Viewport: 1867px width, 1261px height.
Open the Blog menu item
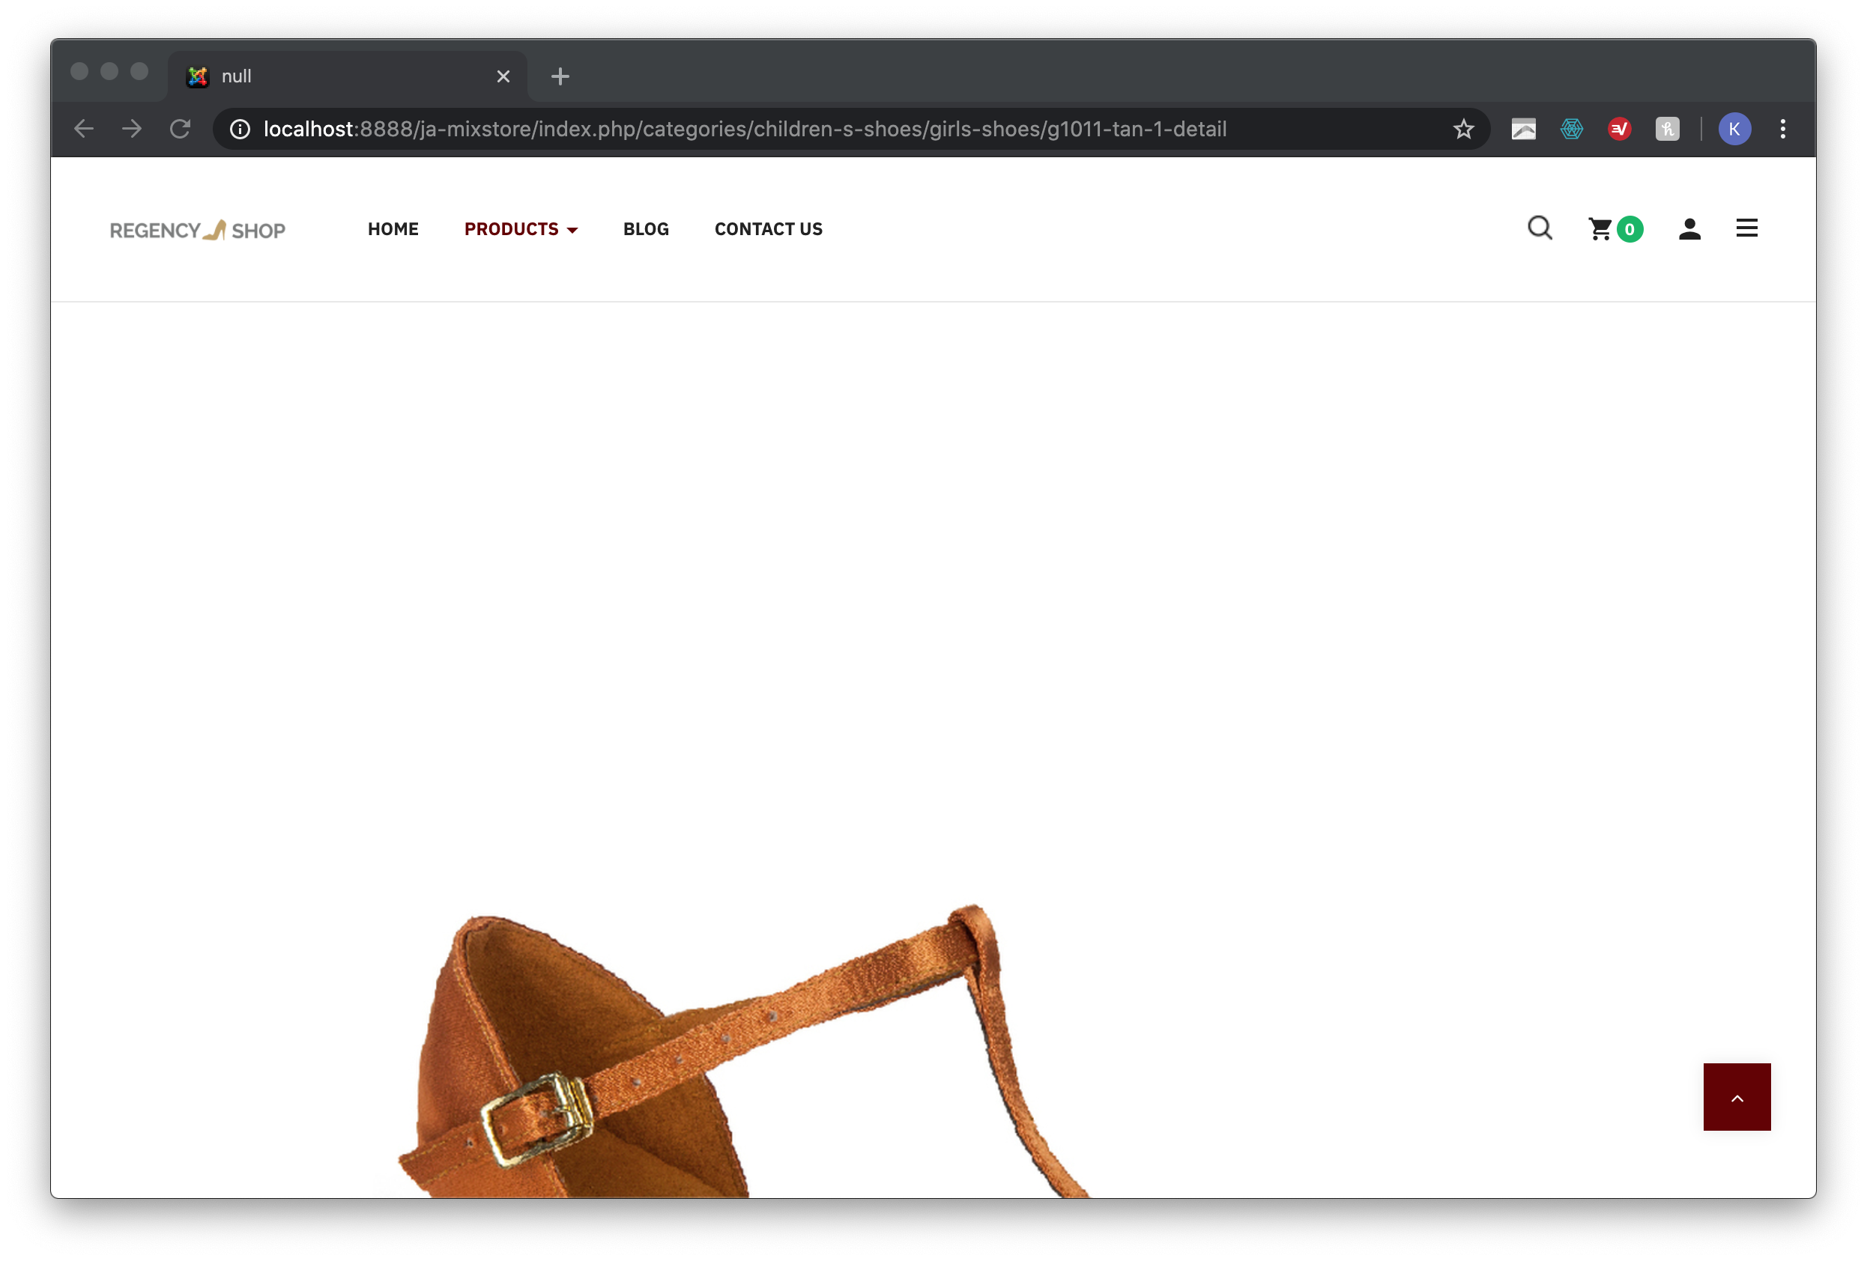point(645,229)
